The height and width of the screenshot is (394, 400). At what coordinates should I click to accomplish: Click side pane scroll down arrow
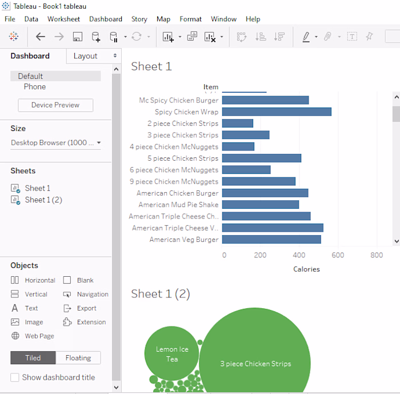pos(116,387)
